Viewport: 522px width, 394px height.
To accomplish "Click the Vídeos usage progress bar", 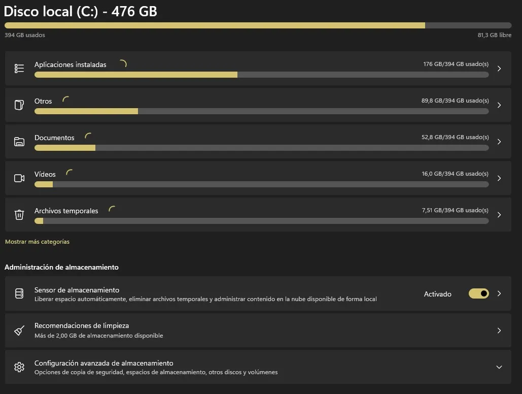I will [x=261, y=184].
